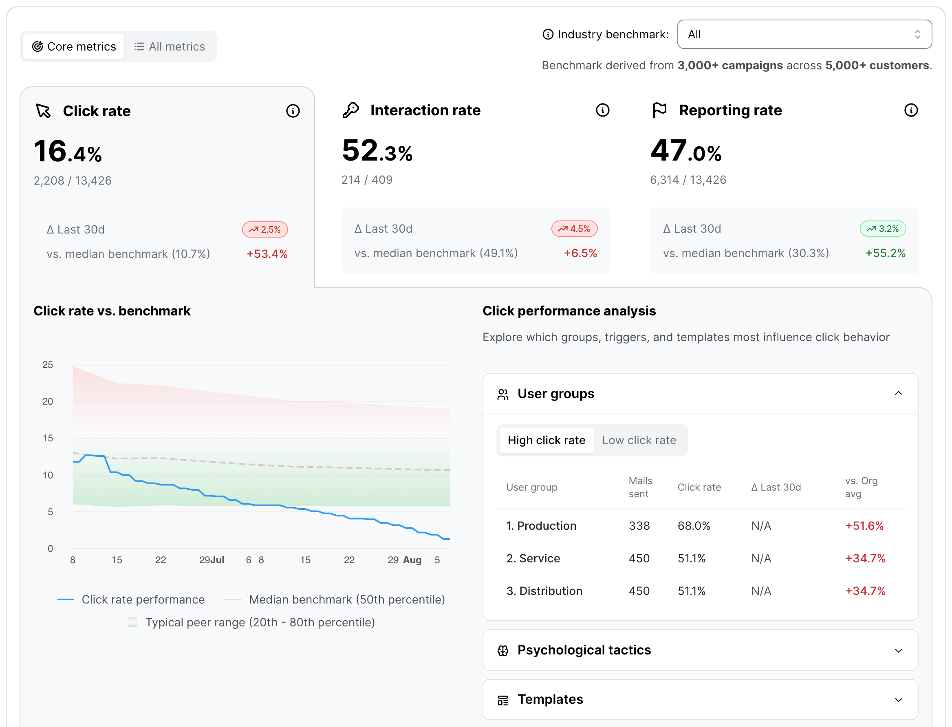Click the 'vs. median benchmark (30.3%)' label
The image size is (952, 727).
[746, 253]
